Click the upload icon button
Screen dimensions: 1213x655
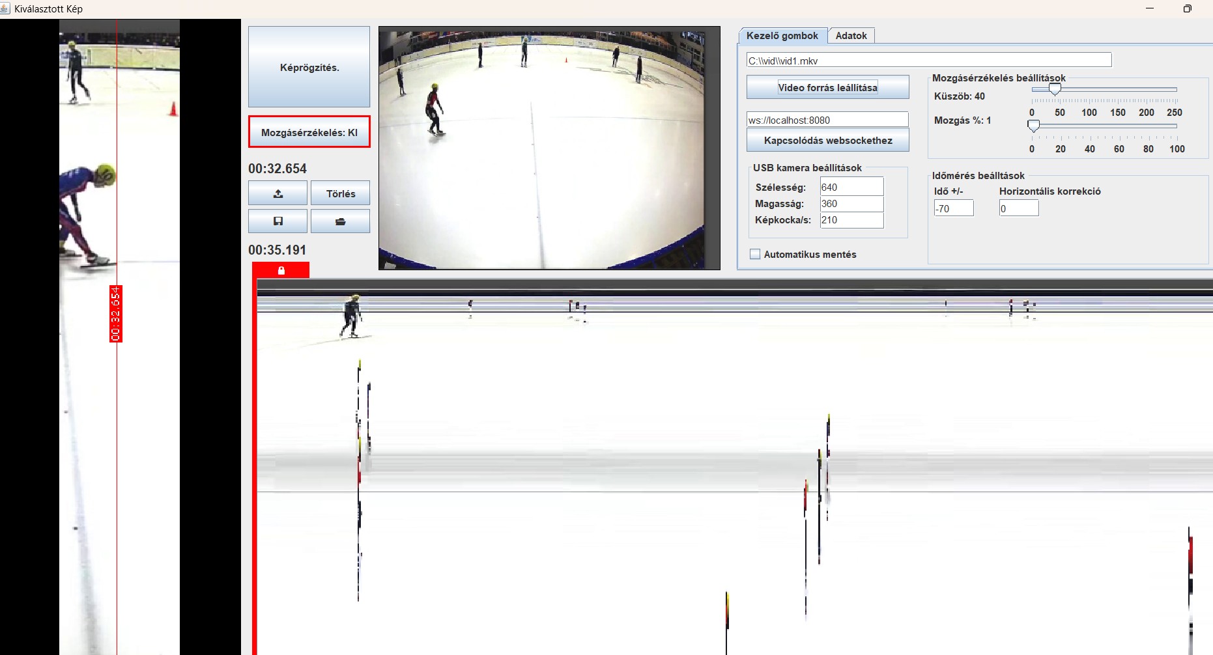click(x=278, y=193)
